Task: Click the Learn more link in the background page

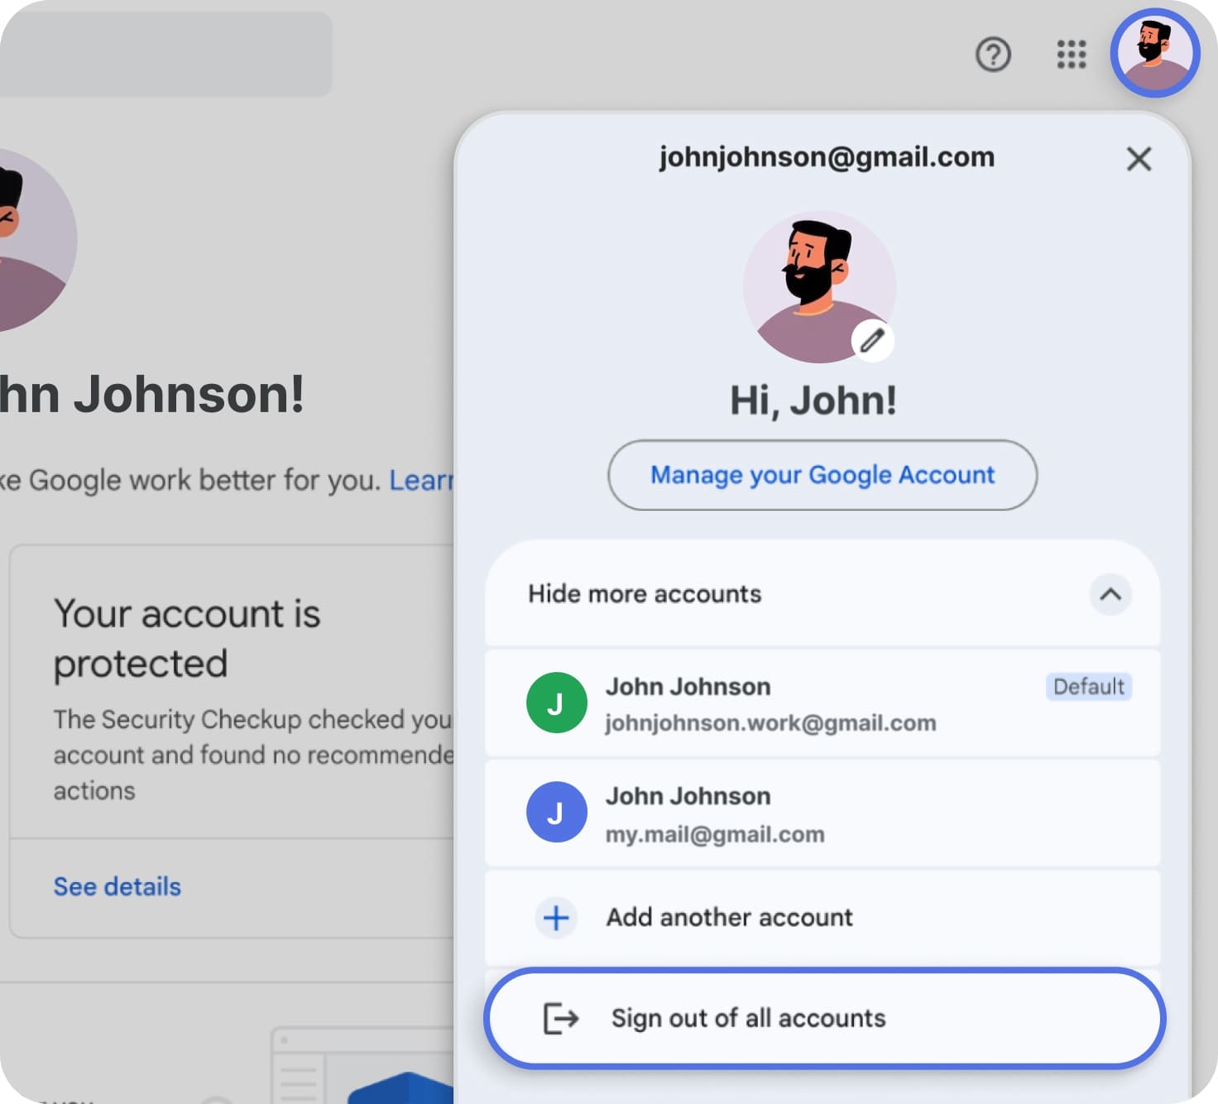Action: pos(422,480)
